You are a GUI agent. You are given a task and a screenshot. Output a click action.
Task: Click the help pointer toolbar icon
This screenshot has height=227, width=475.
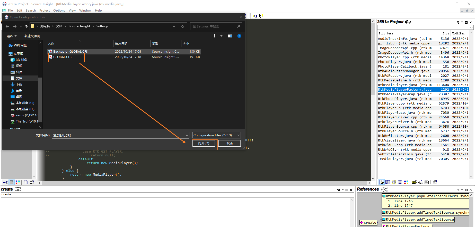[261, 16]
